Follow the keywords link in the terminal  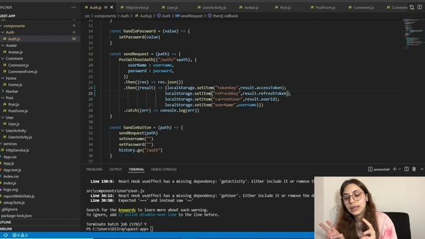tap(127, 210)
